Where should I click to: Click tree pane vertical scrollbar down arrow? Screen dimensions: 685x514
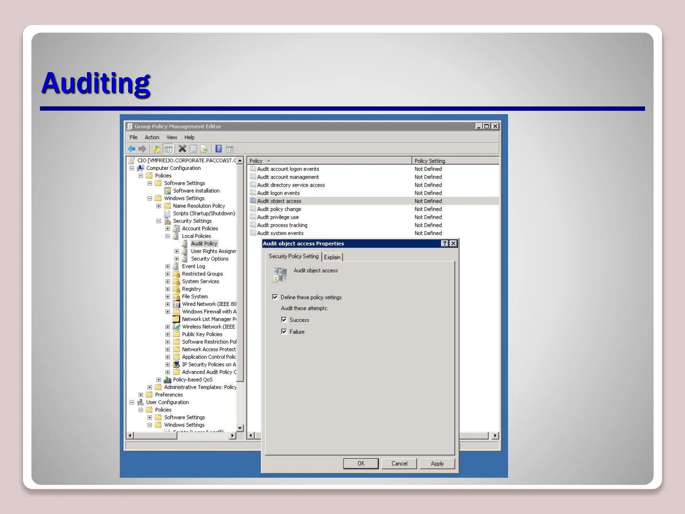pos(240,428)
